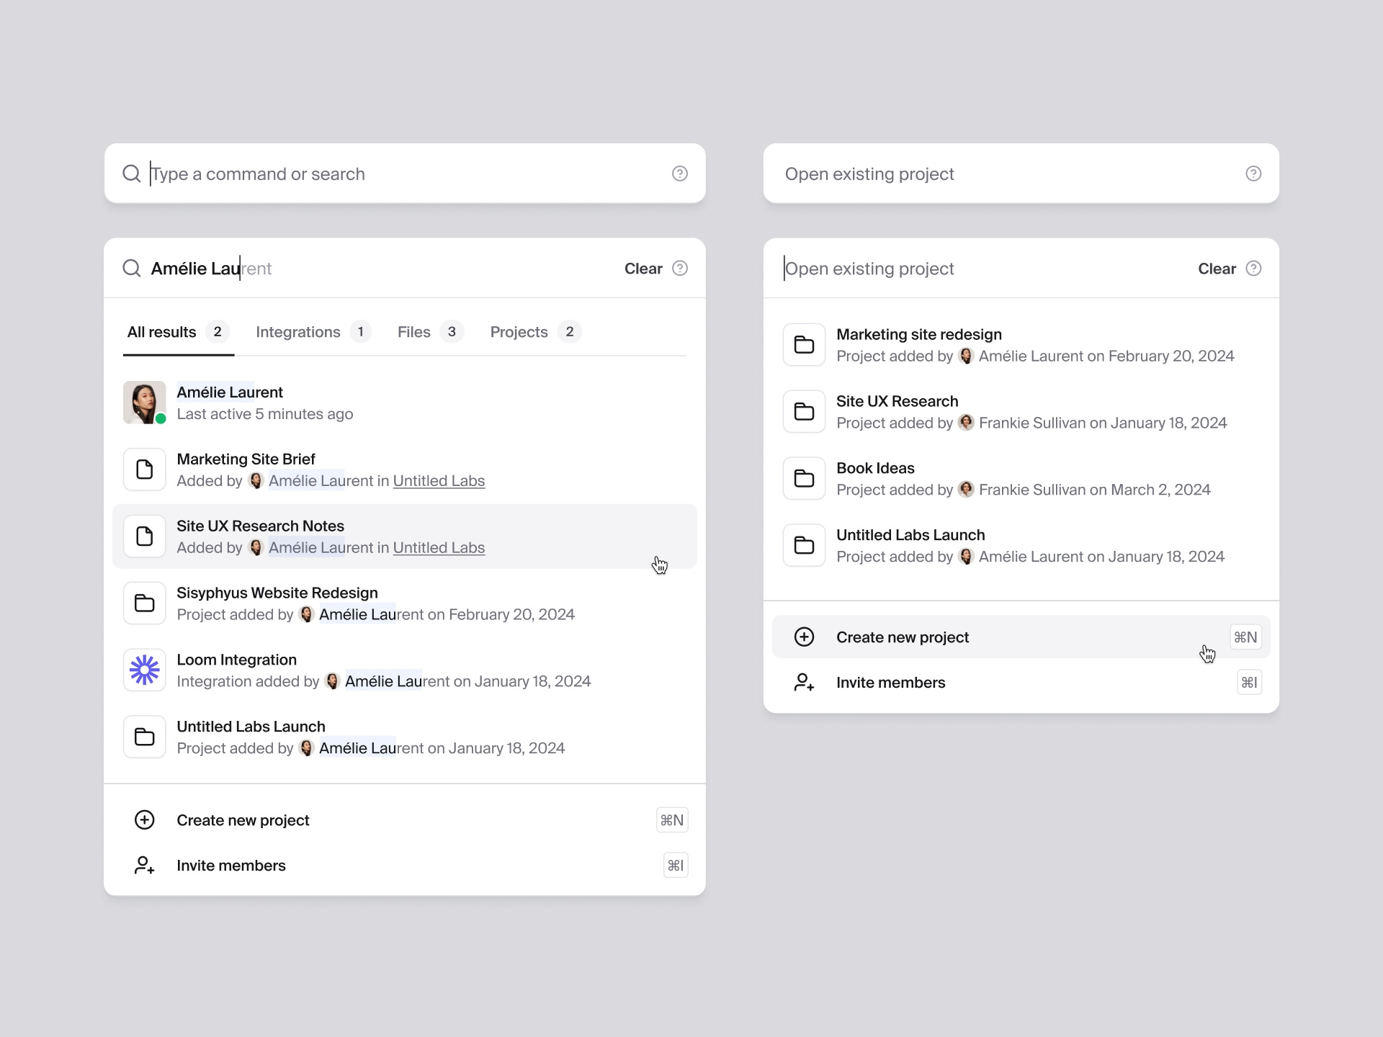Click the Site UX Research folder icon
This screenshot has width=1383, height=1037.
pyautogui.click(x=804, y=411)
